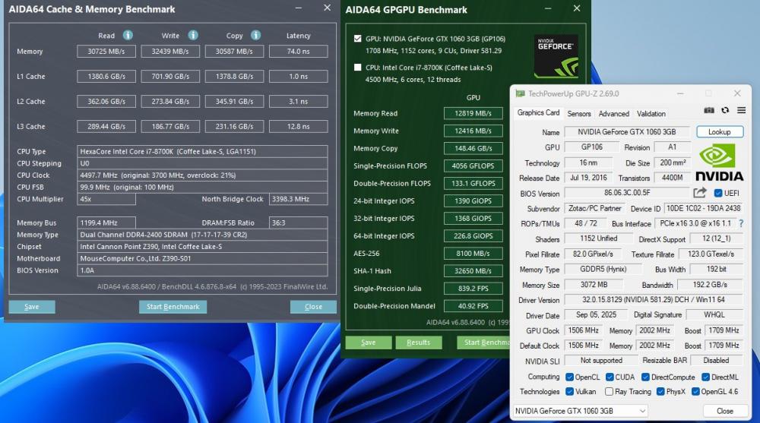Click DRAM:FSB Ratio 36:3 value

(x=298, y=223)
